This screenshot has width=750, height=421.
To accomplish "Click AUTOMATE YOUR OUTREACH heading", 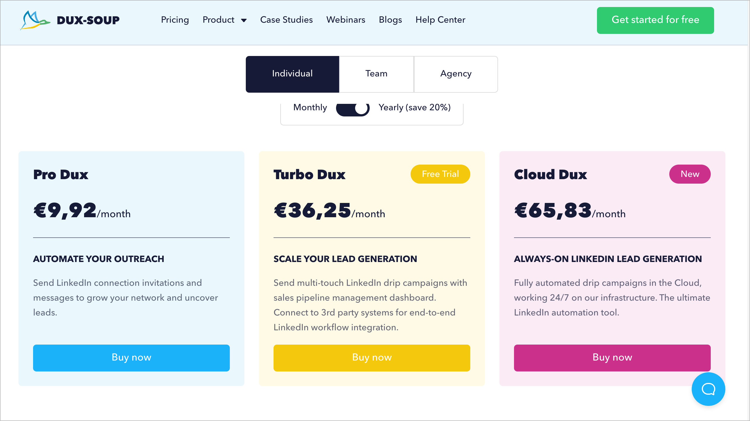I will point(99,259).
